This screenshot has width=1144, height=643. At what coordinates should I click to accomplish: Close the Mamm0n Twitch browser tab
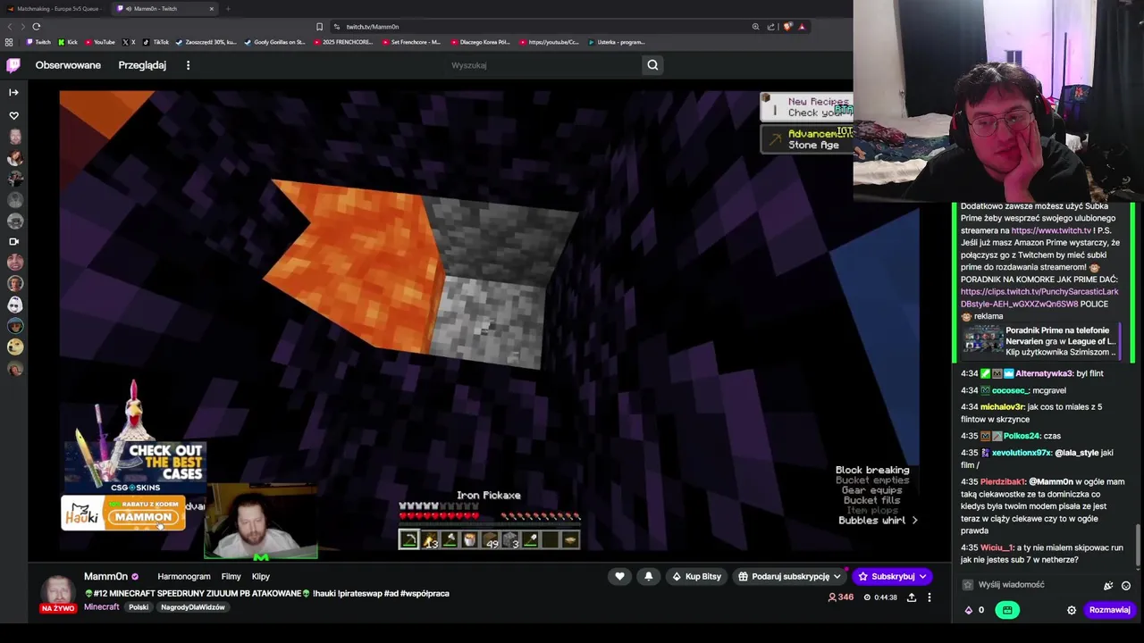pyautogui.click(x=212, y=9)
